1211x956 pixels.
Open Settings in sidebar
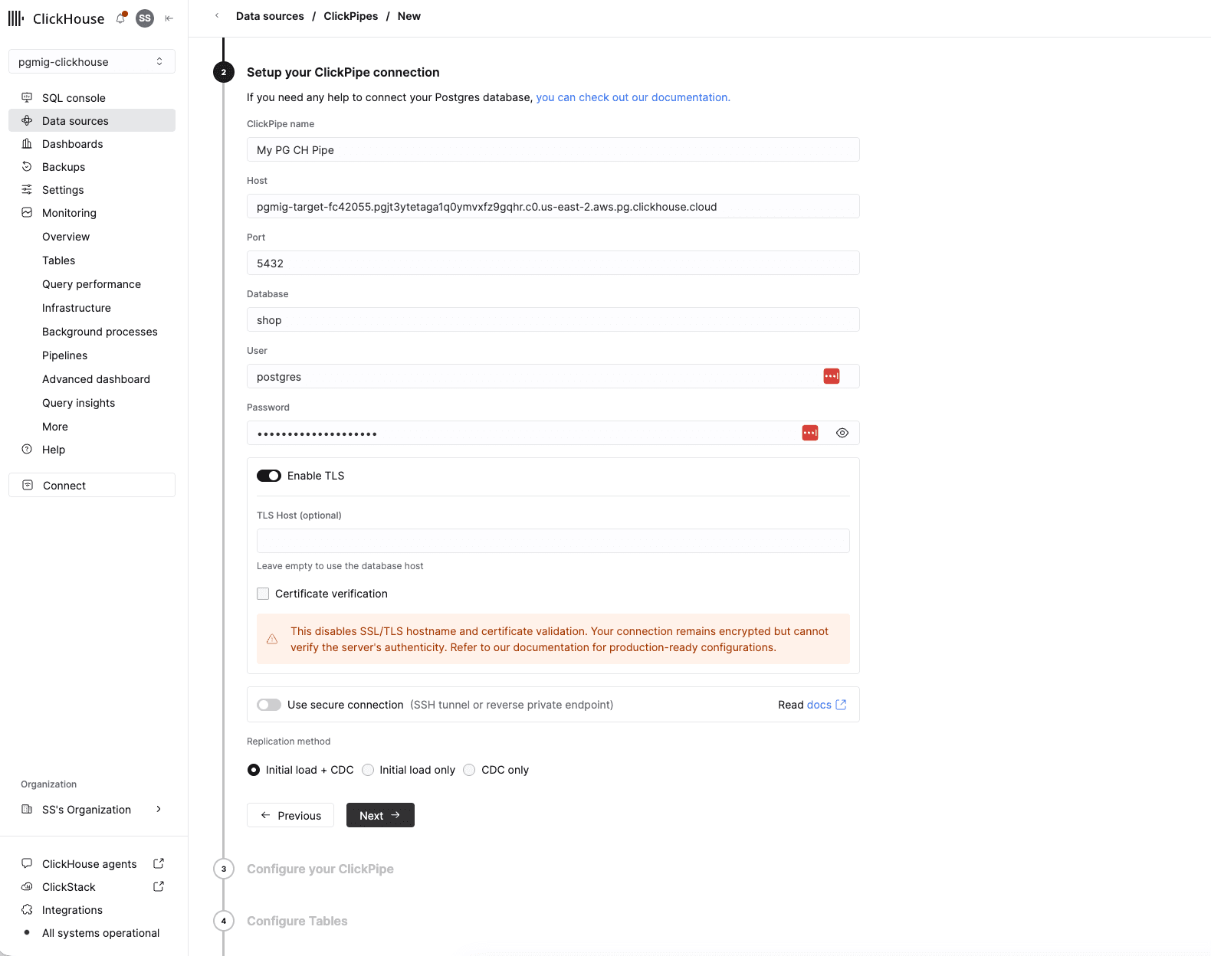point(63,190)
